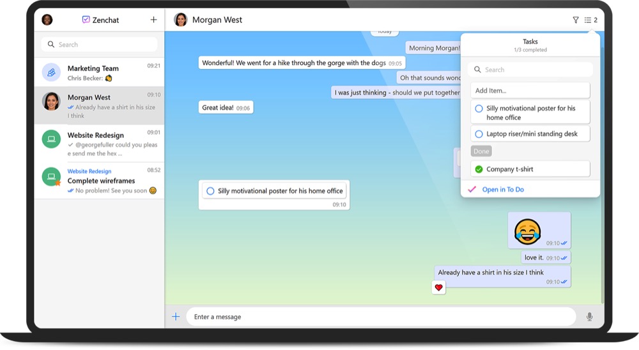
Task: Mark Silly motivational poster task complete in panel
Action: click(x=479, y=109)
